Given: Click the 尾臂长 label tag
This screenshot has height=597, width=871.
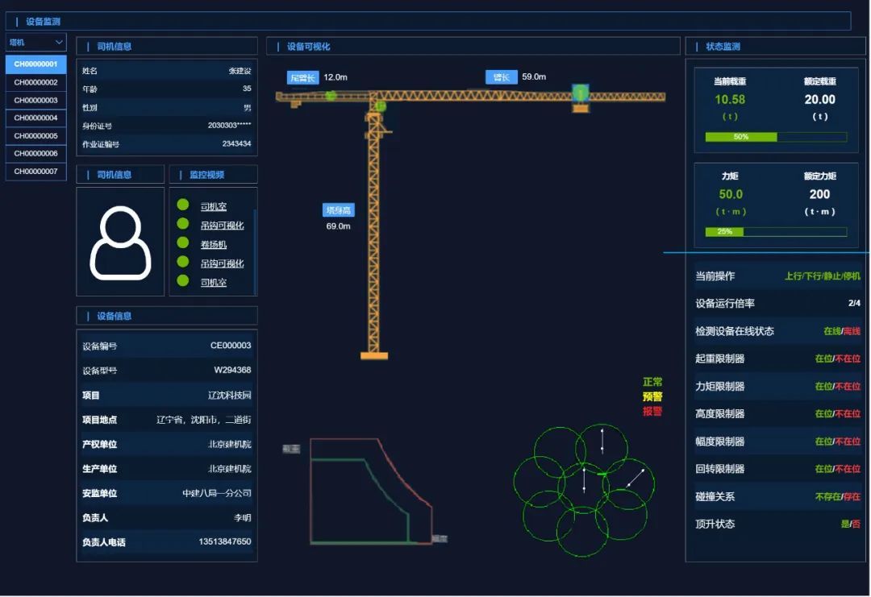Looking at the screenshot, I should pos(303,77).
